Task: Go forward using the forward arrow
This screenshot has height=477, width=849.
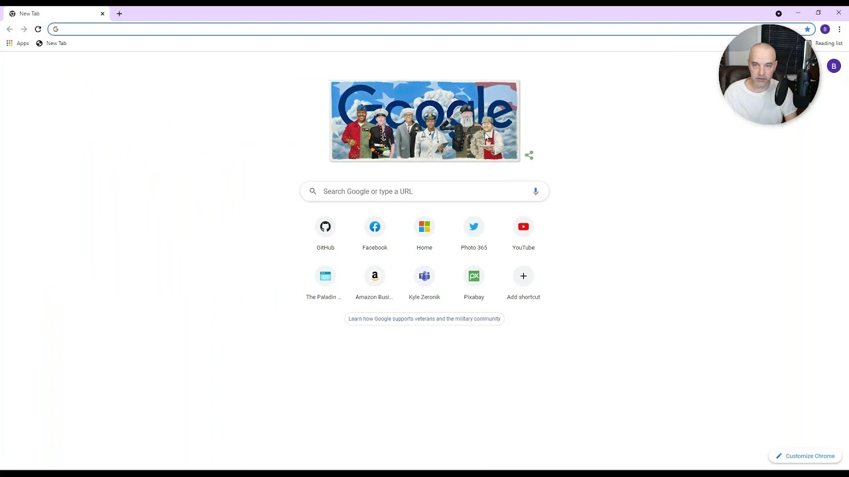Action: coord(24,29)
